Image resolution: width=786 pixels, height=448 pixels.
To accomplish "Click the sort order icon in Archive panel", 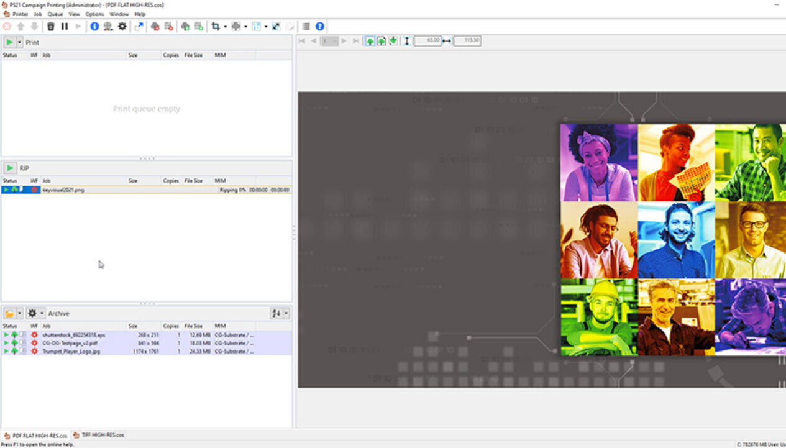I will pyautogui.click(x=276, y=314).
